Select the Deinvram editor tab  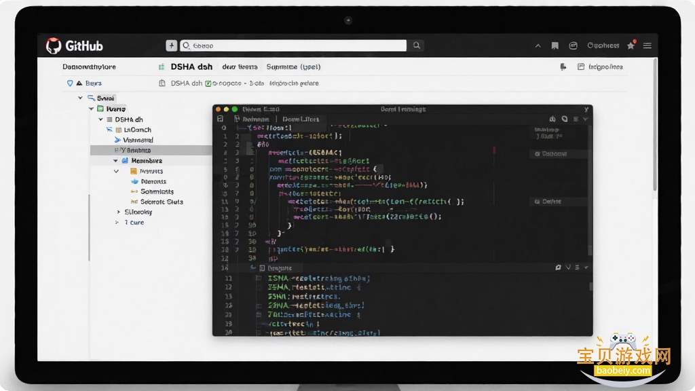tap(252, 119)
